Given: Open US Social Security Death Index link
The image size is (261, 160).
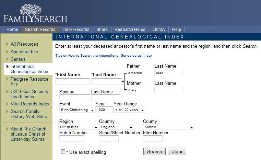Looking at the screenshot, I should coord(29,94).
